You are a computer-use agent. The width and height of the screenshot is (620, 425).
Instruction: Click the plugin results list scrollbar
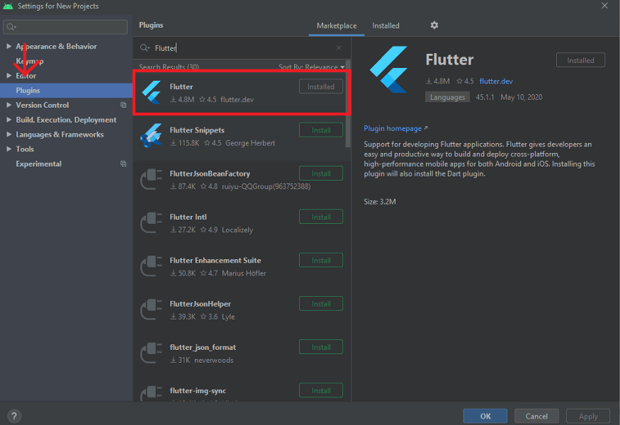click(349, 103)
